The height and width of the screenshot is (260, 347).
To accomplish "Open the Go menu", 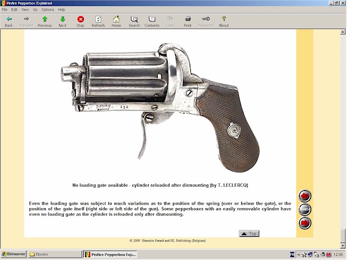I will (x=35, y=9).
